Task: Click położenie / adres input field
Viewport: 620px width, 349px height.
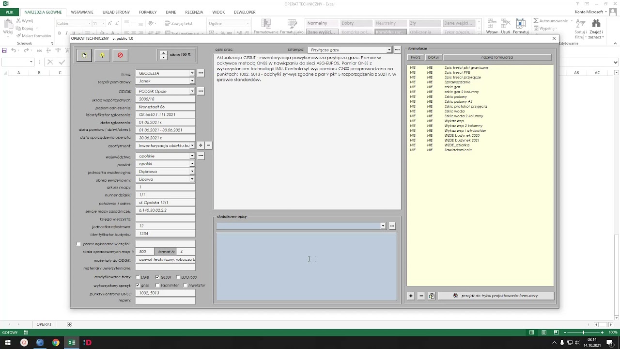Action: pyautogui.click(x=165, y=203)
